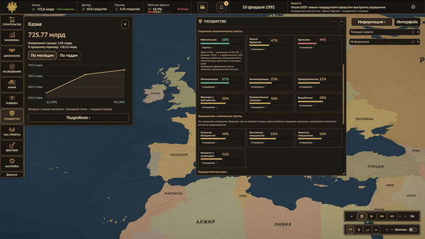
Task: Expand О показателе under Землевладельцы
Action: pos(258,87)
